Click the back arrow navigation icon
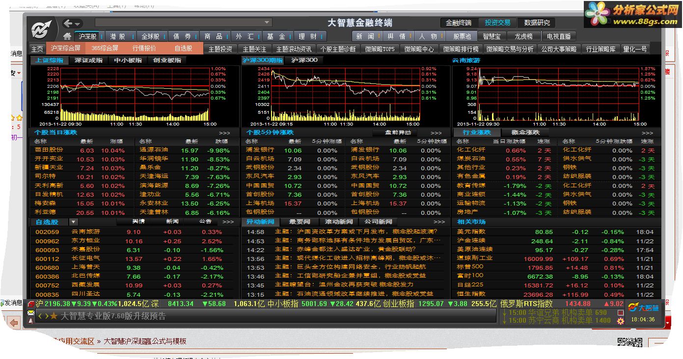Image resolution: width=683 pixels, height=359 pixels. tap(68, 23)
